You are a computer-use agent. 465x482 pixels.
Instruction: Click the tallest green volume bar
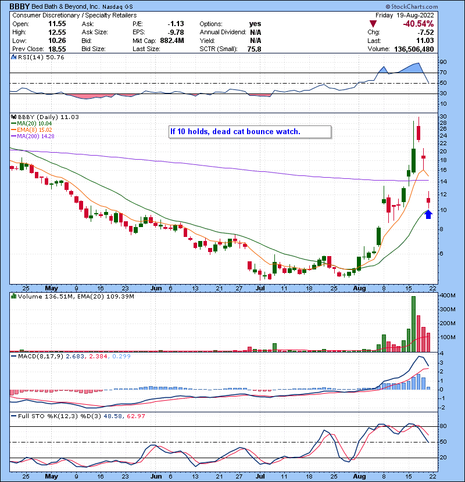(x=414, y=324)
